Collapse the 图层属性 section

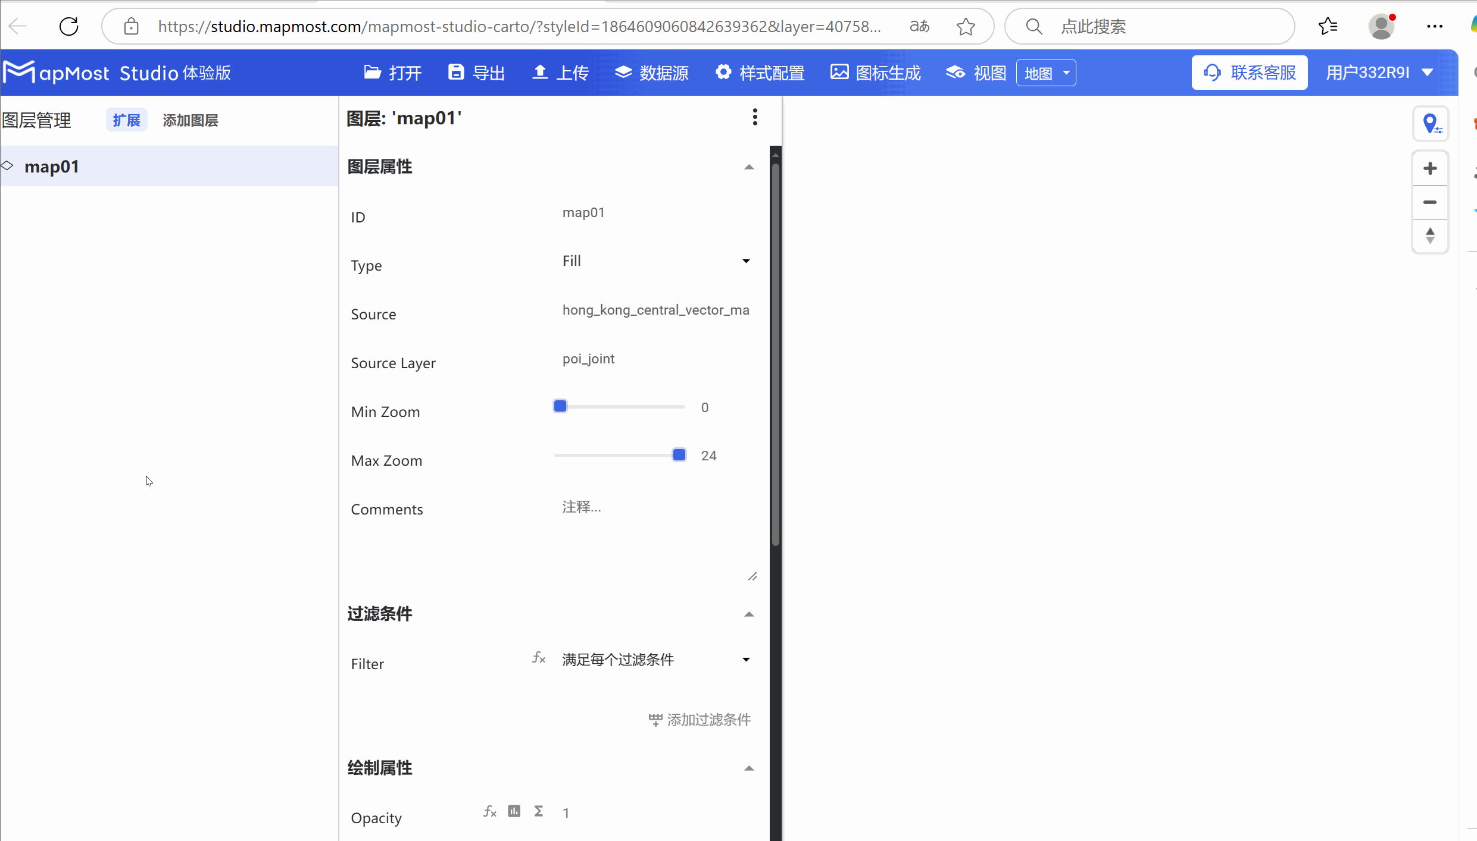click(748, 167)
